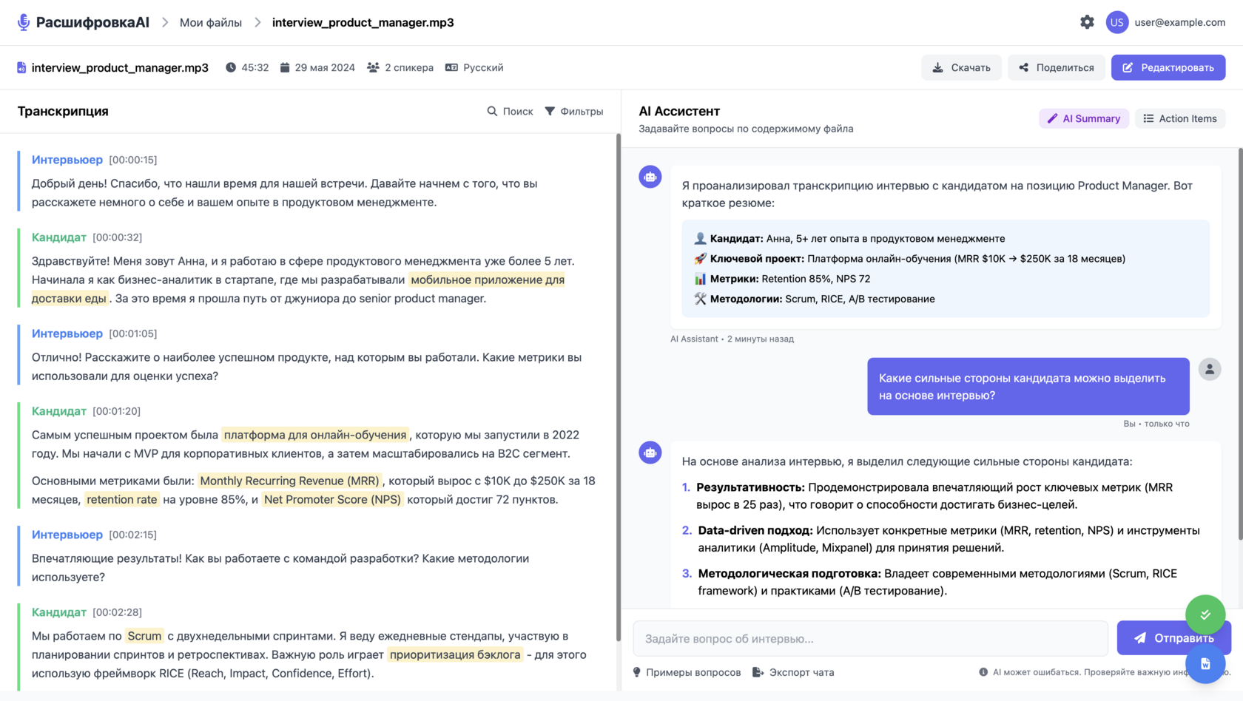The width and height of the screenshot is (1243, 701).
Task: Open Фильтры for the transcription
Action: (574, 111)
